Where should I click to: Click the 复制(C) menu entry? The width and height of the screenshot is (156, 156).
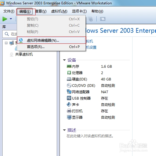point(51,25)
